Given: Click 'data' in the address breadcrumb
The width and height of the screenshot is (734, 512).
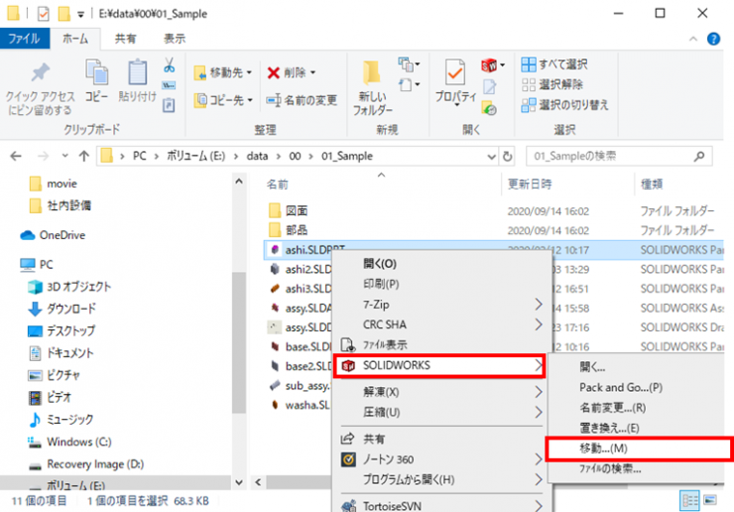Looking at the screenshot, I should coord(257,156).
